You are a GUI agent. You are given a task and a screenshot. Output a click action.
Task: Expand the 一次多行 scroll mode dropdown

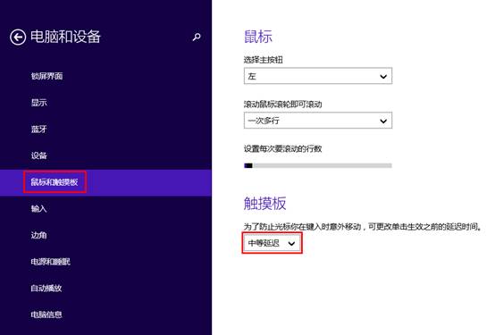318,121
